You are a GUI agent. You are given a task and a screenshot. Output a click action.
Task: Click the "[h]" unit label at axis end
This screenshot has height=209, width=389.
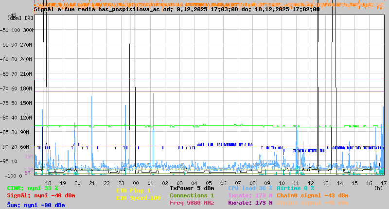tap(378, 188)
